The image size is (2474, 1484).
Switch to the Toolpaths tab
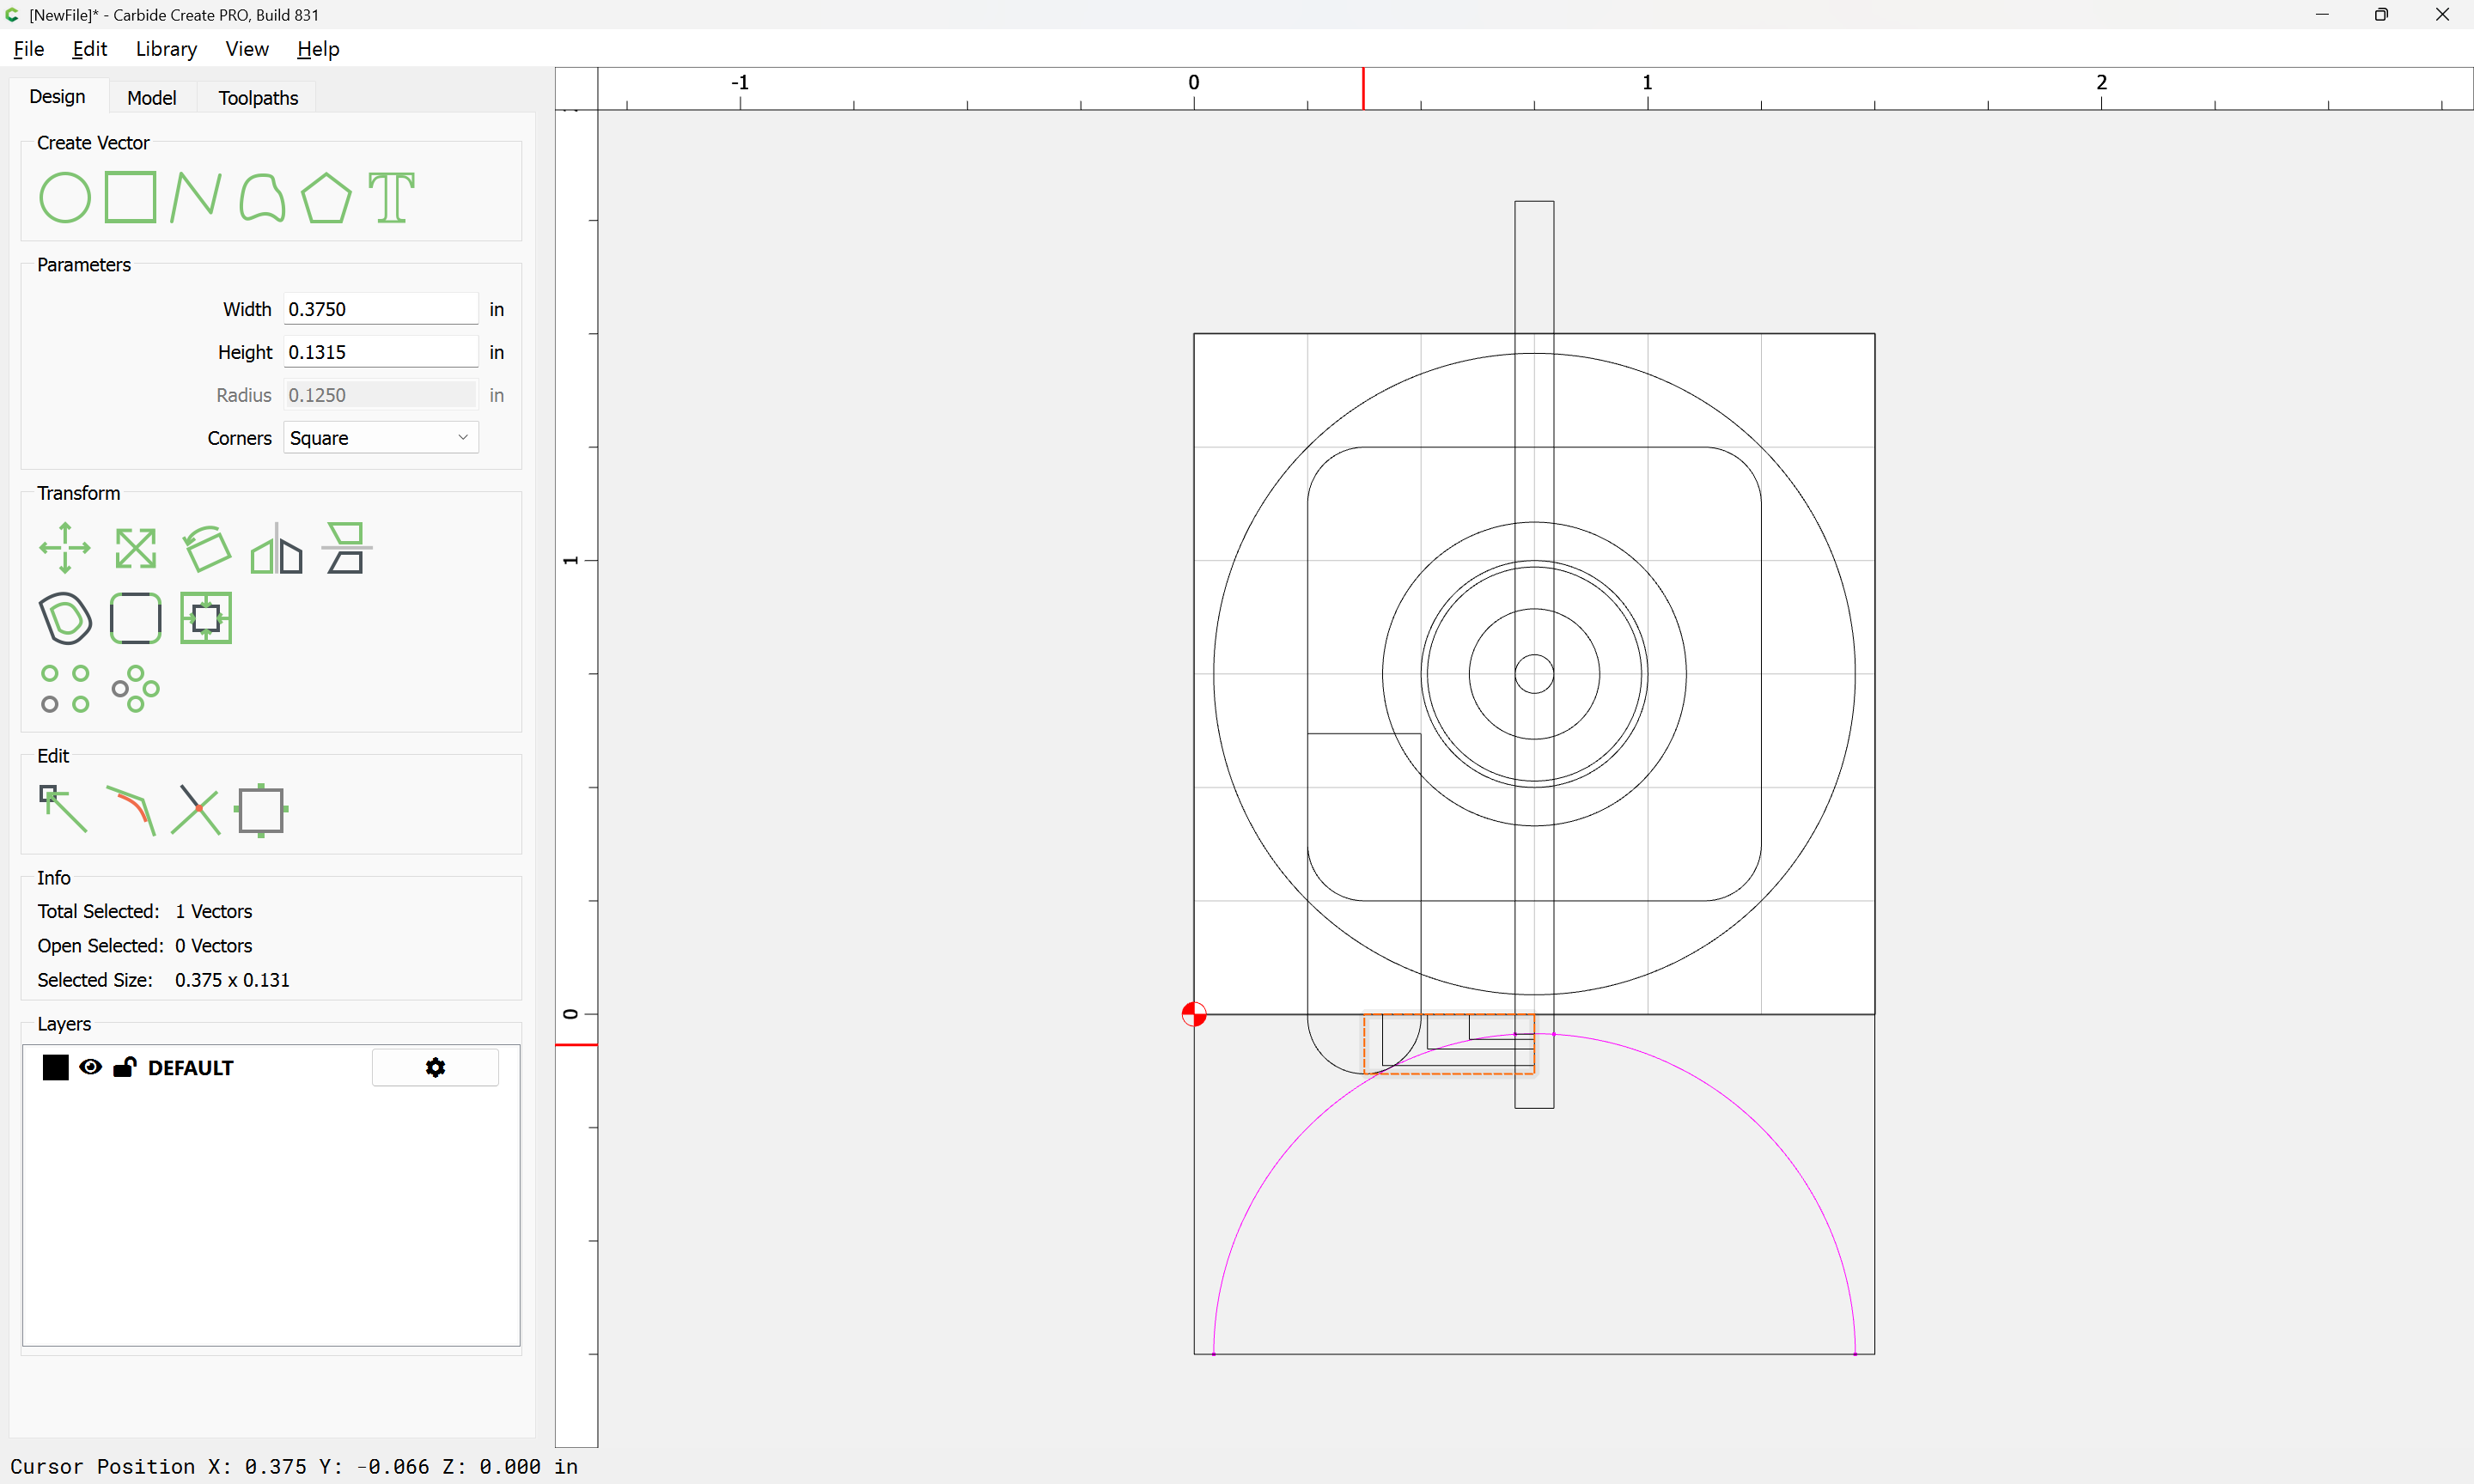click(x=258, y=98)
